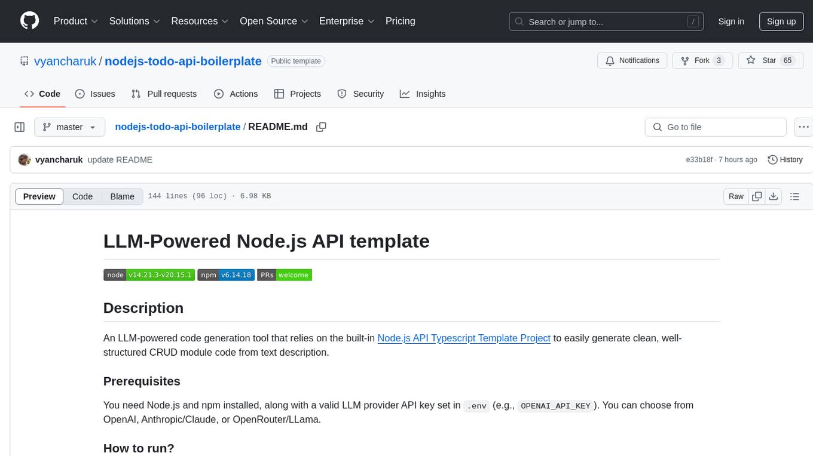This screenshot has width=813, height=456.
Task: Expand the Open Source menu
Action: pos(274,21)
